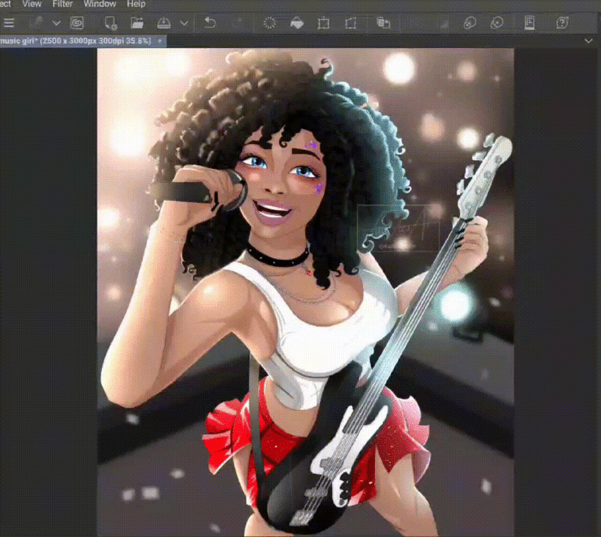This screenshot has width=601, height=537.
Task: Click the Clear dotted-circle icon
Action: click(269, 23)
